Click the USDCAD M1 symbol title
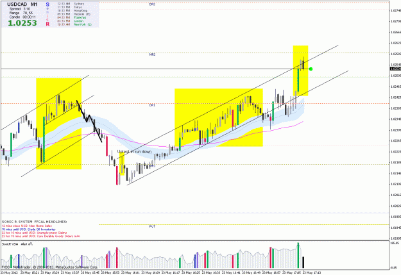The image size is (401, 275). [x=22, y=4]
